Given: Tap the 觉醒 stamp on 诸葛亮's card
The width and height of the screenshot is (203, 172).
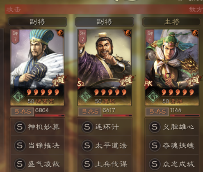Looking at the screenshot, I should click(x=58, y=81).
